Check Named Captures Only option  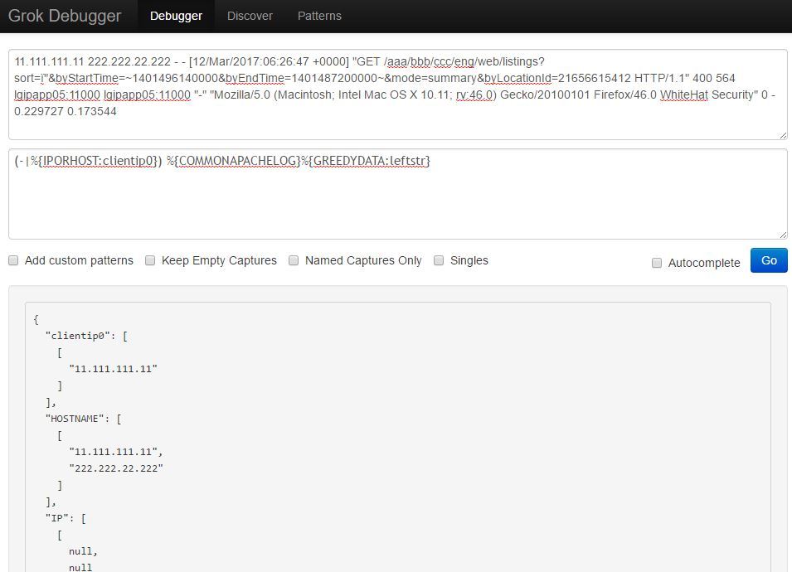294,260
